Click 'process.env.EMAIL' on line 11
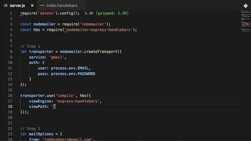 click(x=70, y=68)
